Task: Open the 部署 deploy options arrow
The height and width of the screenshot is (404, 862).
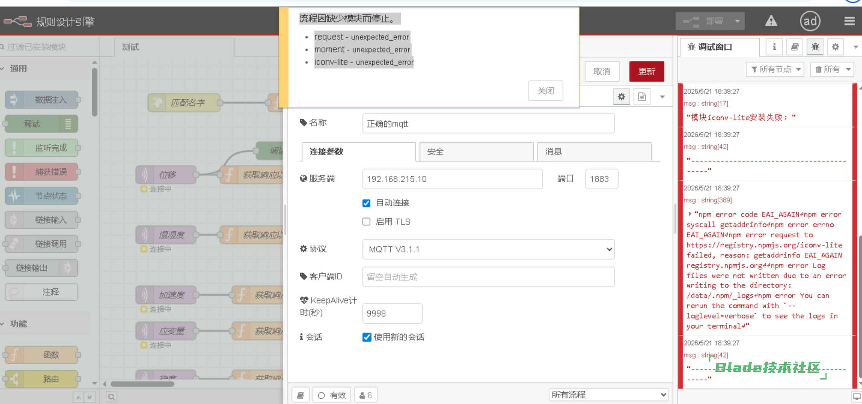Action: click(737, 21)
